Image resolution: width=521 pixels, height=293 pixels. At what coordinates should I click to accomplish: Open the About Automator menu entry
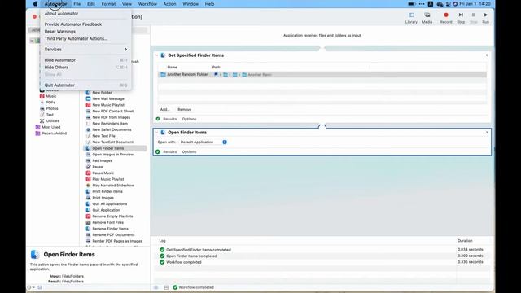61,14
